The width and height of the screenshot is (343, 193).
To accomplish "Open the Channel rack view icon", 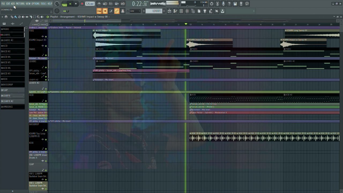I will coord(181,11).
